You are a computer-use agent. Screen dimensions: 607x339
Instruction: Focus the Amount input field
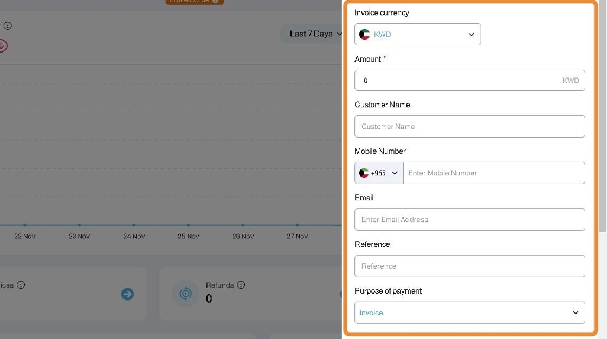pos(461,81)
